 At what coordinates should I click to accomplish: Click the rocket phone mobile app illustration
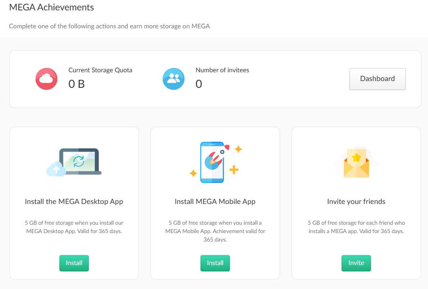[x=215, y=162]
